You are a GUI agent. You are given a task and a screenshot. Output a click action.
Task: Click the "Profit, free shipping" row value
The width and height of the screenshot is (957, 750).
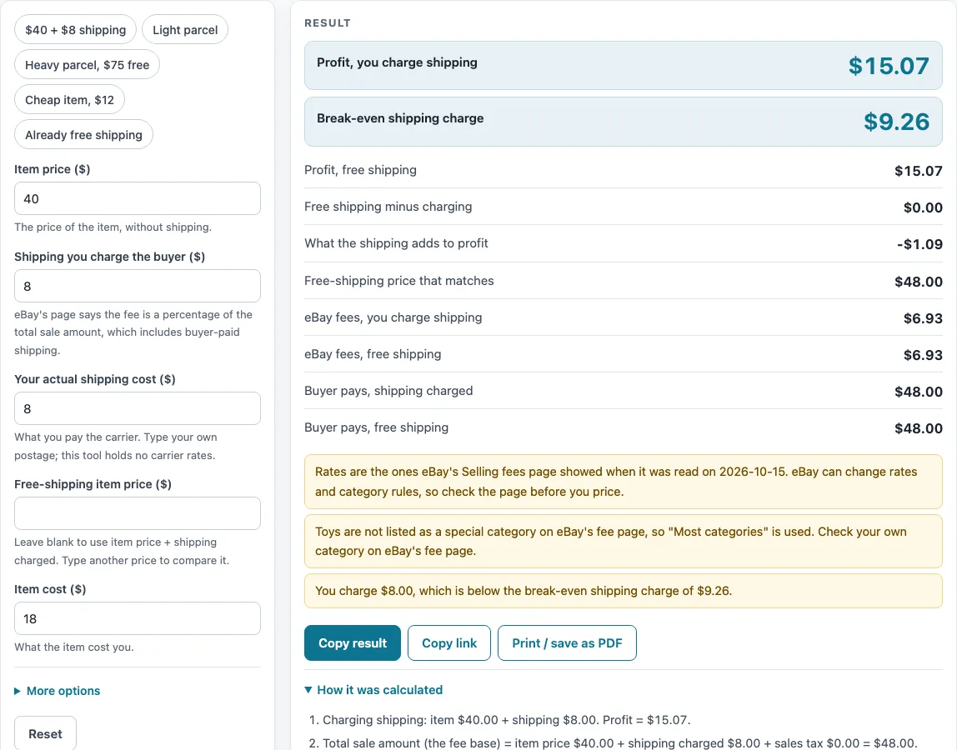point(919,171)
